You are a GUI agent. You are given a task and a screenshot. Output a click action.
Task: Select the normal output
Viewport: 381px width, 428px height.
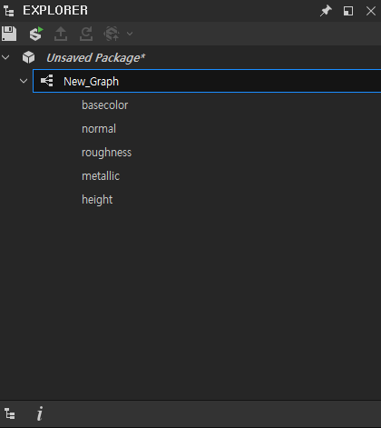99,129
